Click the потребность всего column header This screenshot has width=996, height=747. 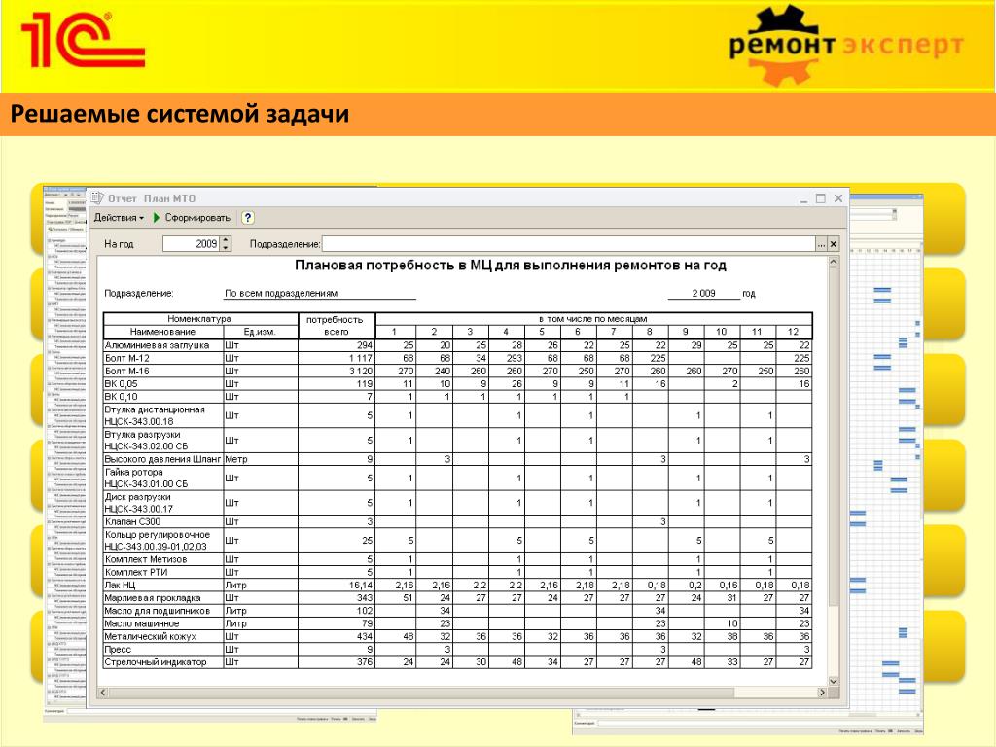336,325
